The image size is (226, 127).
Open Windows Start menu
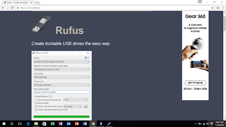tap(4, 124)
